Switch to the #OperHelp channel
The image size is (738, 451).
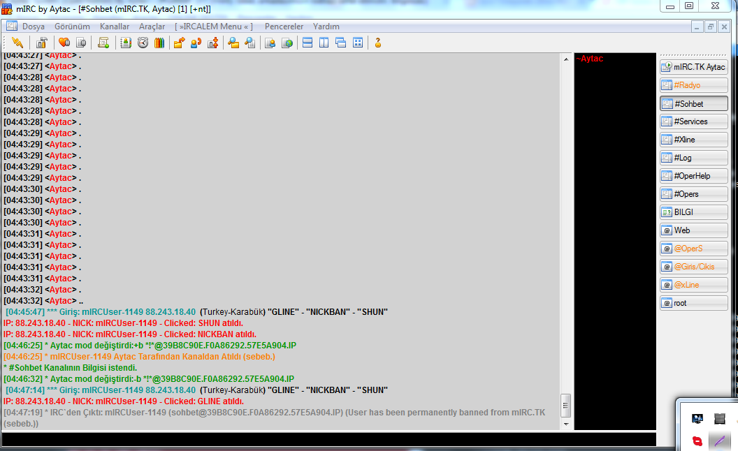pyautogui.click(x=694, y=176)
